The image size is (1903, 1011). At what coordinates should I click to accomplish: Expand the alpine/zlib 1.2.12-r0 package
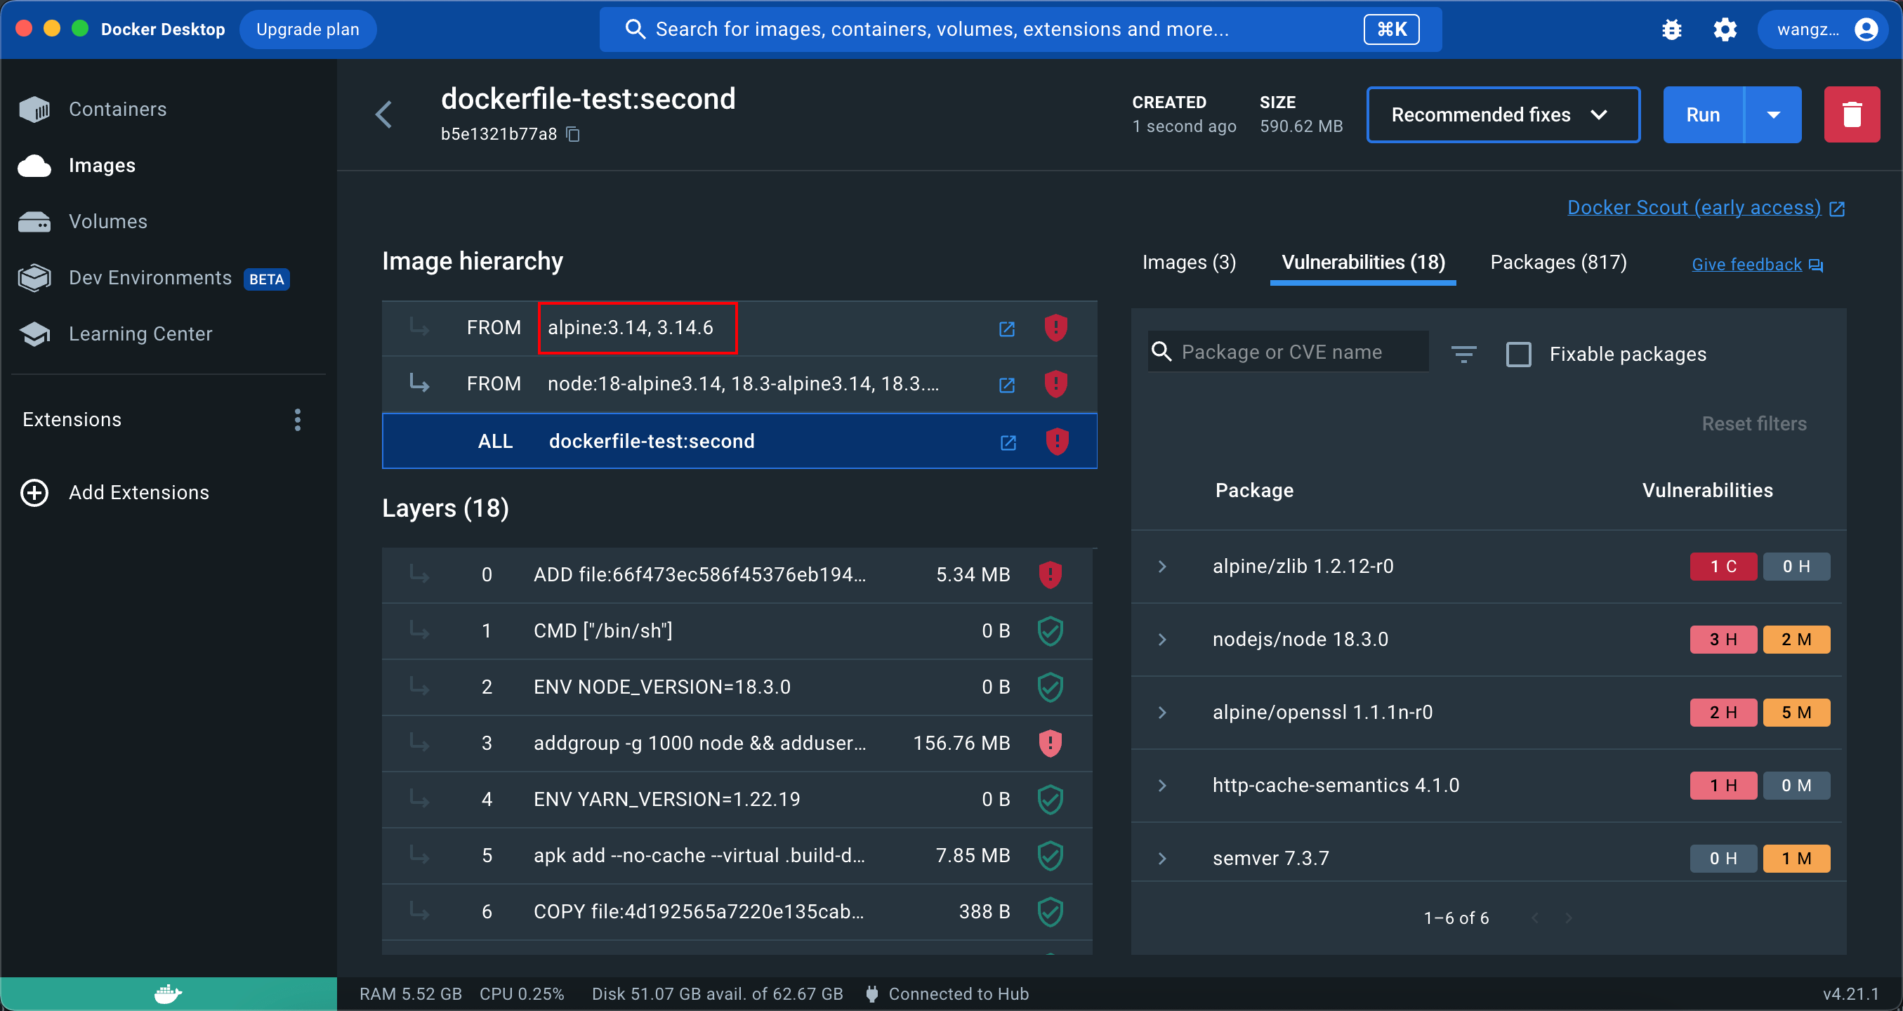[1162, 567]
